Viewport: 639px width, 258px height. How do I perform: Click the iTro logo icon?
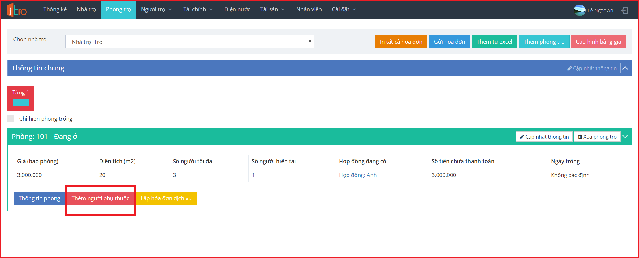click(17, 10)
